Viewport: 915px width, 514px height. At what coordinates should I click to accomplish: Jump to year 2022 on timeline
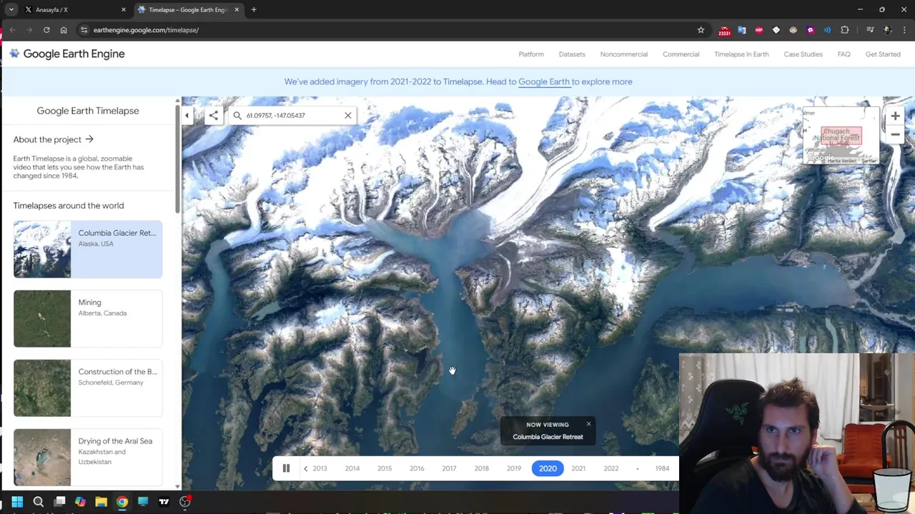click(x=611, y=468)
